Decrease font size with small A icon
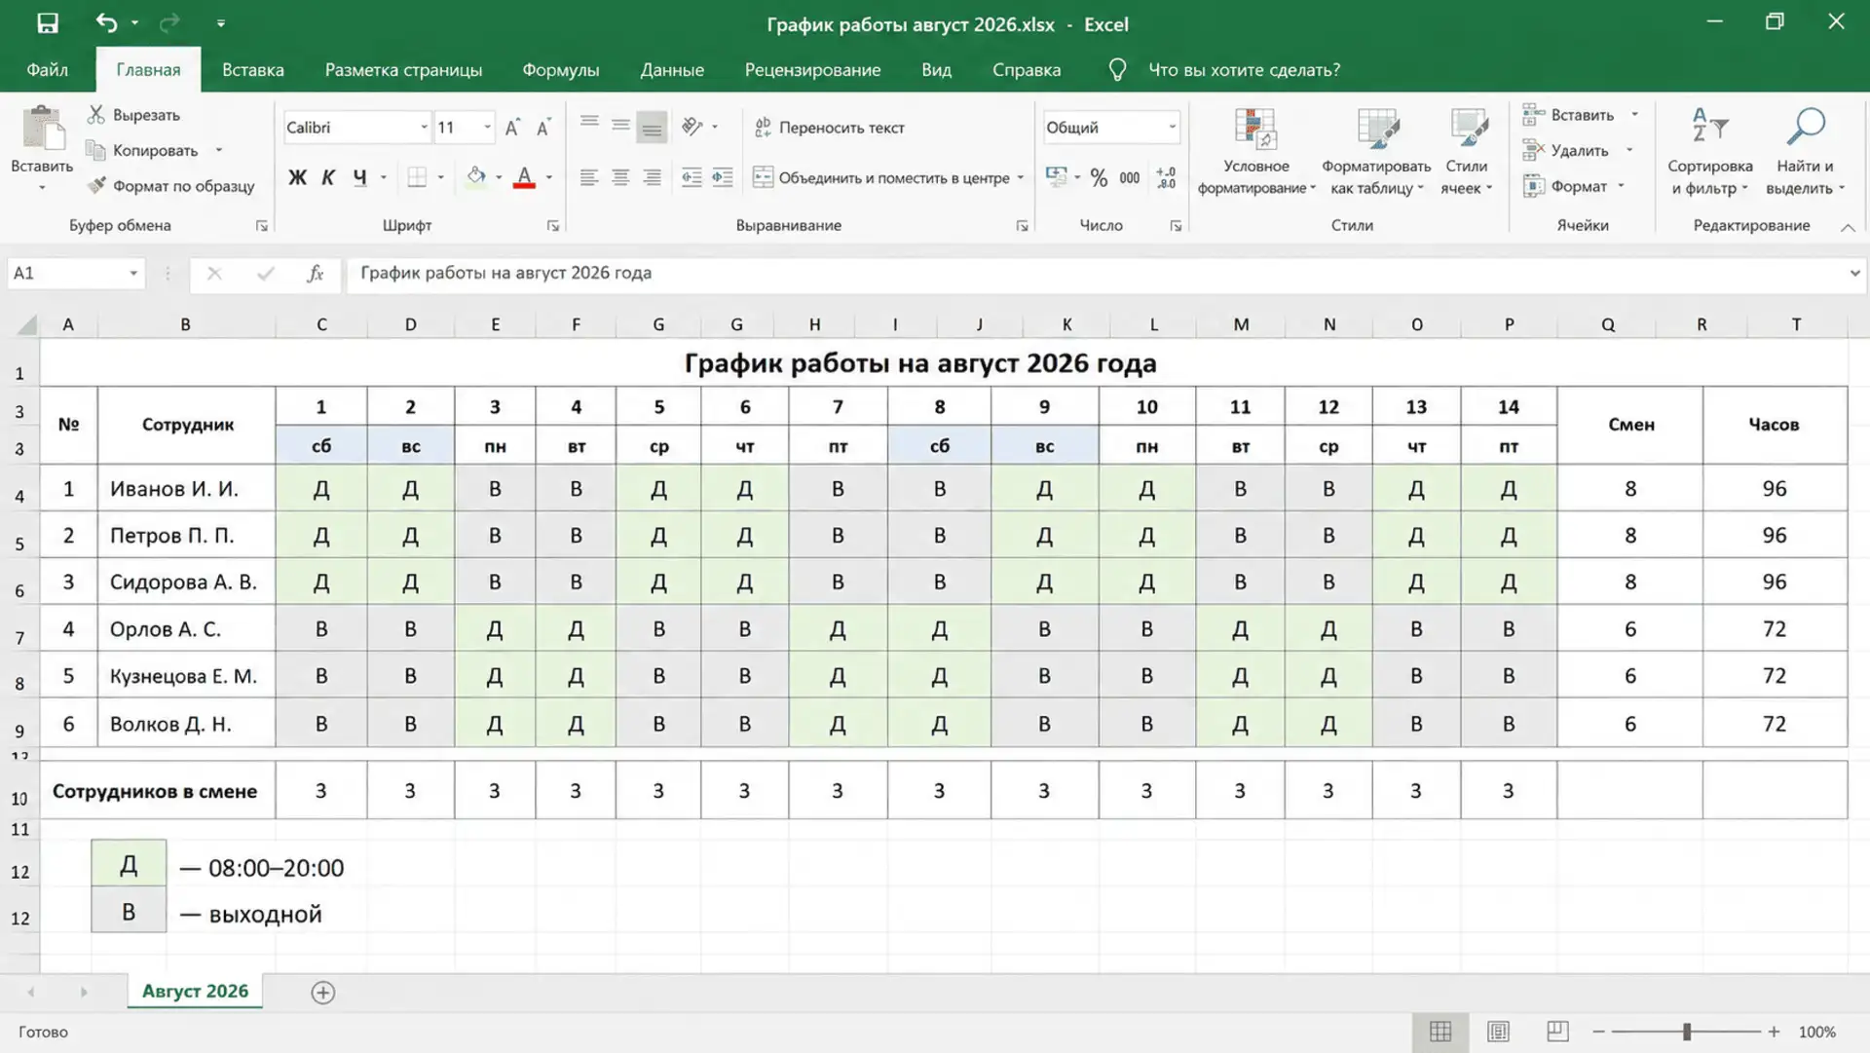This screenshot has height=1053, width=1870. click(x=543, y=128)
